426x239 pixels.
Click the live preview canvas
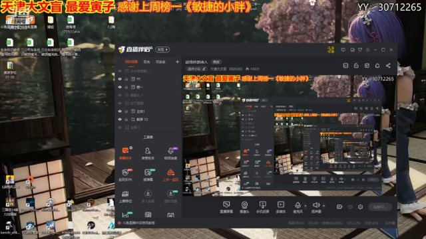pos(289,135)
